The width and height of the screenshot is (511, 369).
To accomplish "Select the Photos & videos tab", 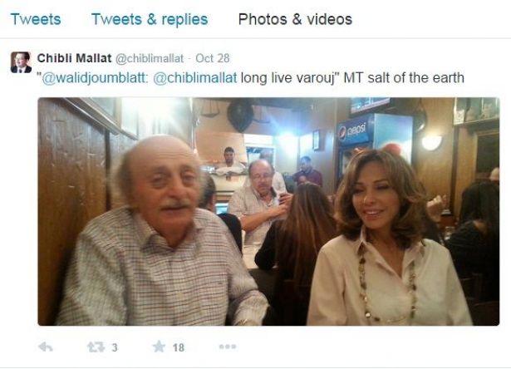I will tap(295, 19).
